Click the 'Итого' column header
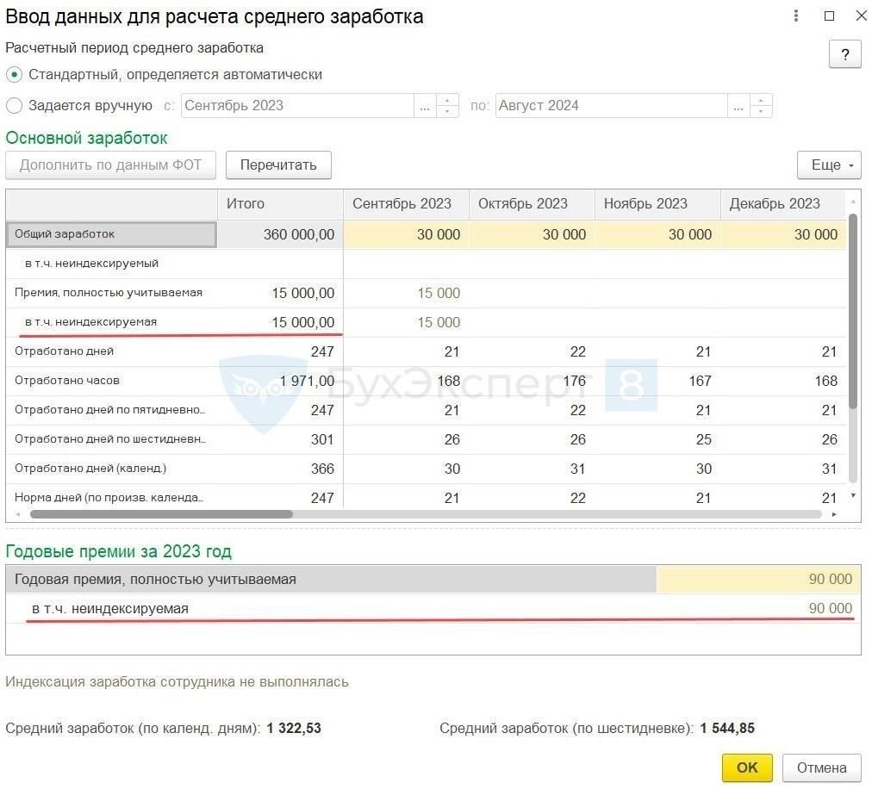This screenshot has width=872, height=789. [x=280, y=204]
